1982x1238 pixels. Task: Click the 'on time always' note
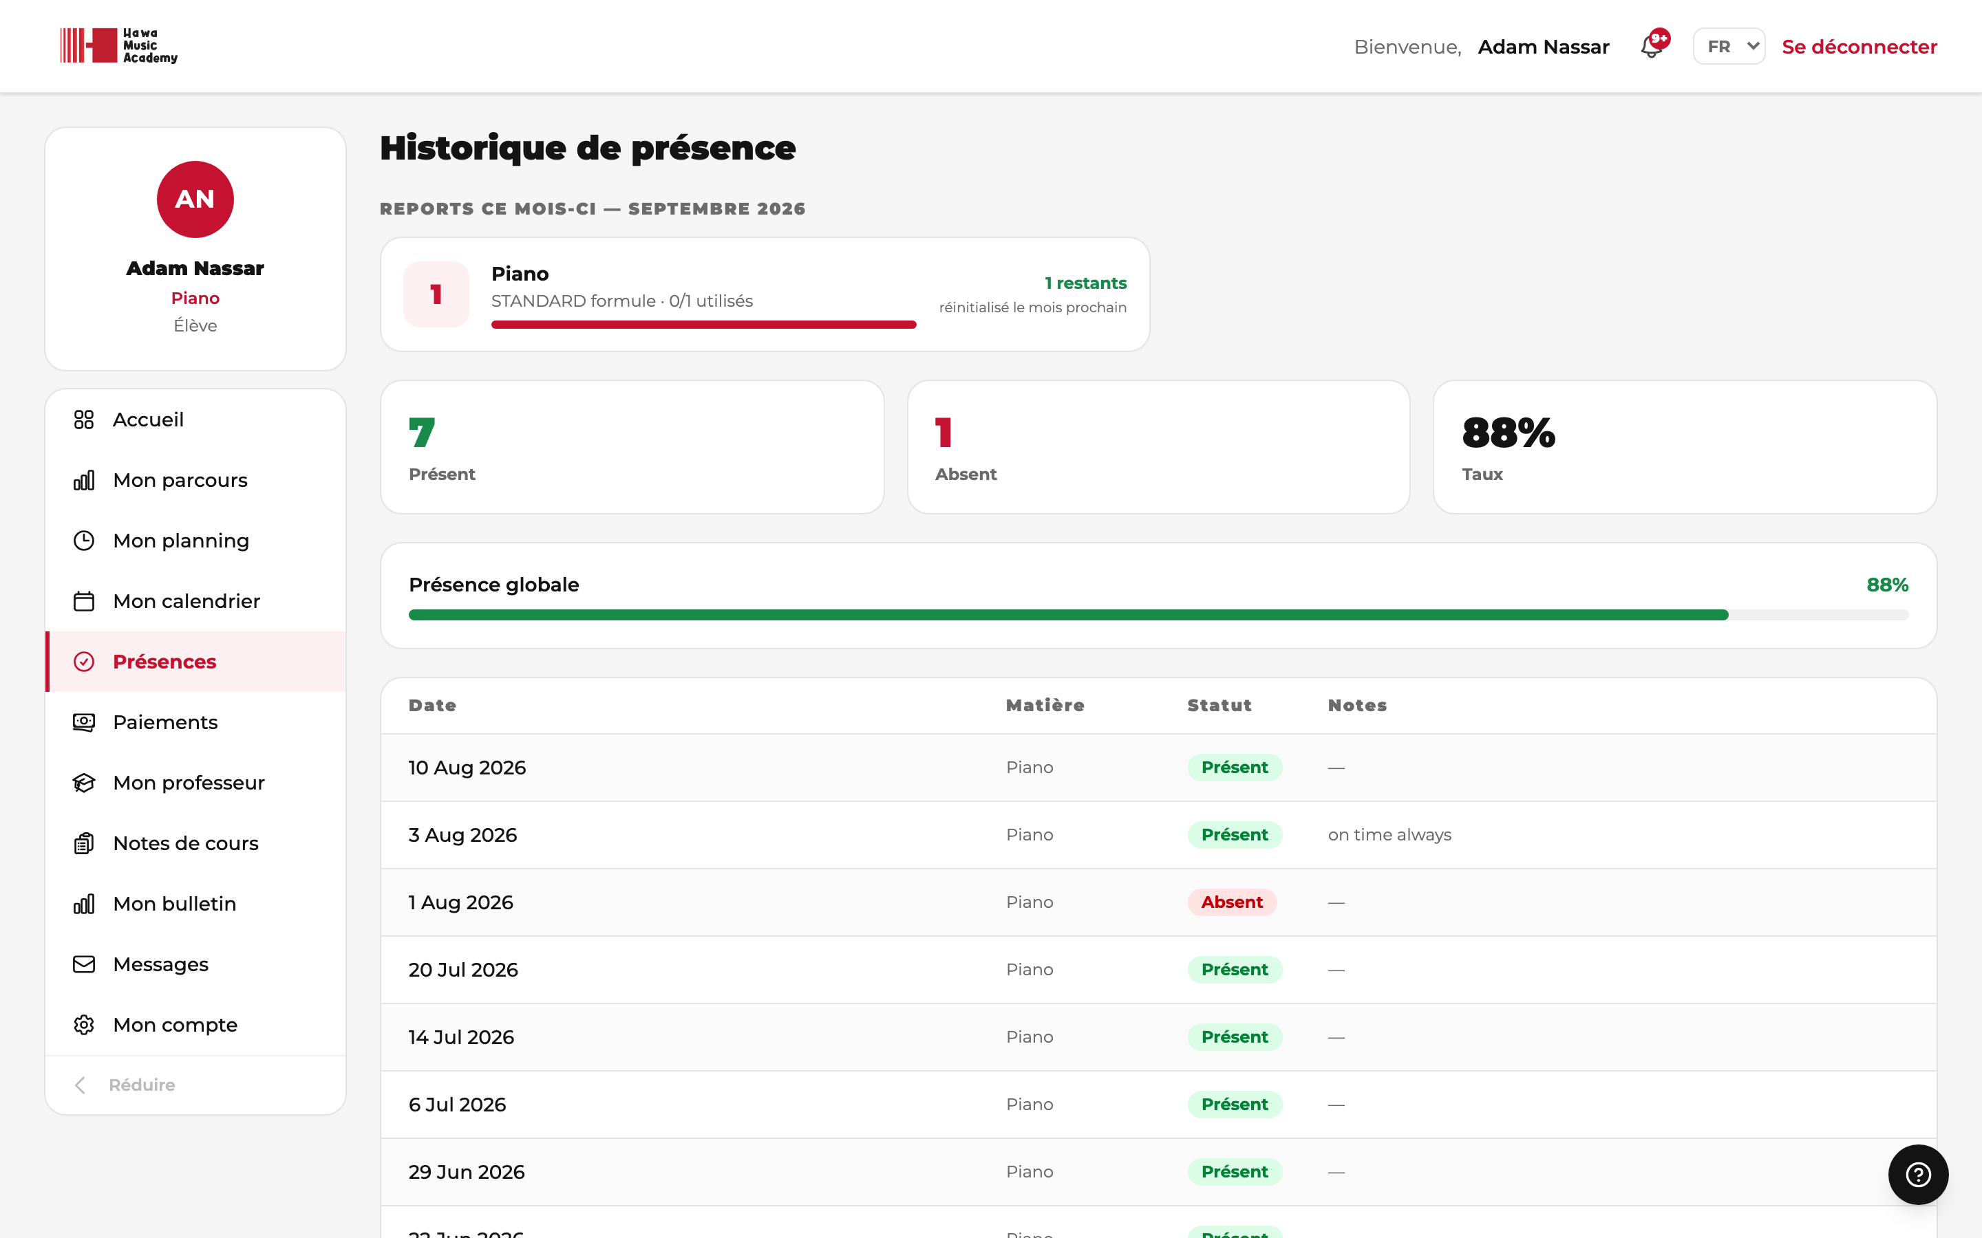pyautogui.click(x=1389, y=834)
